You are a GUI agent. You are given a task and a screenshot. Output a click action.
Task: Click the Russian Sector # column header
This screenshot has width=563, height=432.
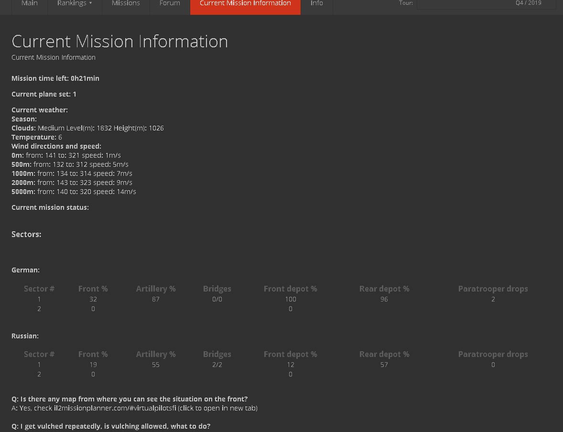(x=39, y=354)
